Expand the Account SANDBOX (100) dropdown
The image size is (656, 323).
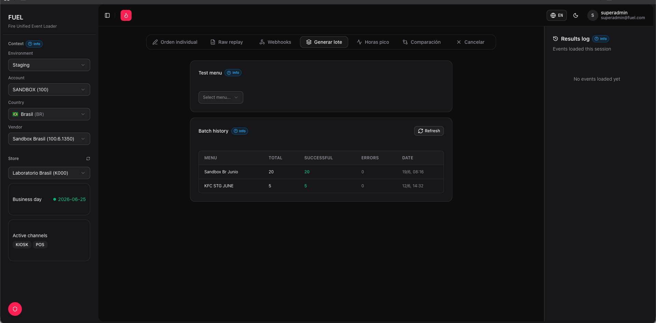49,90
